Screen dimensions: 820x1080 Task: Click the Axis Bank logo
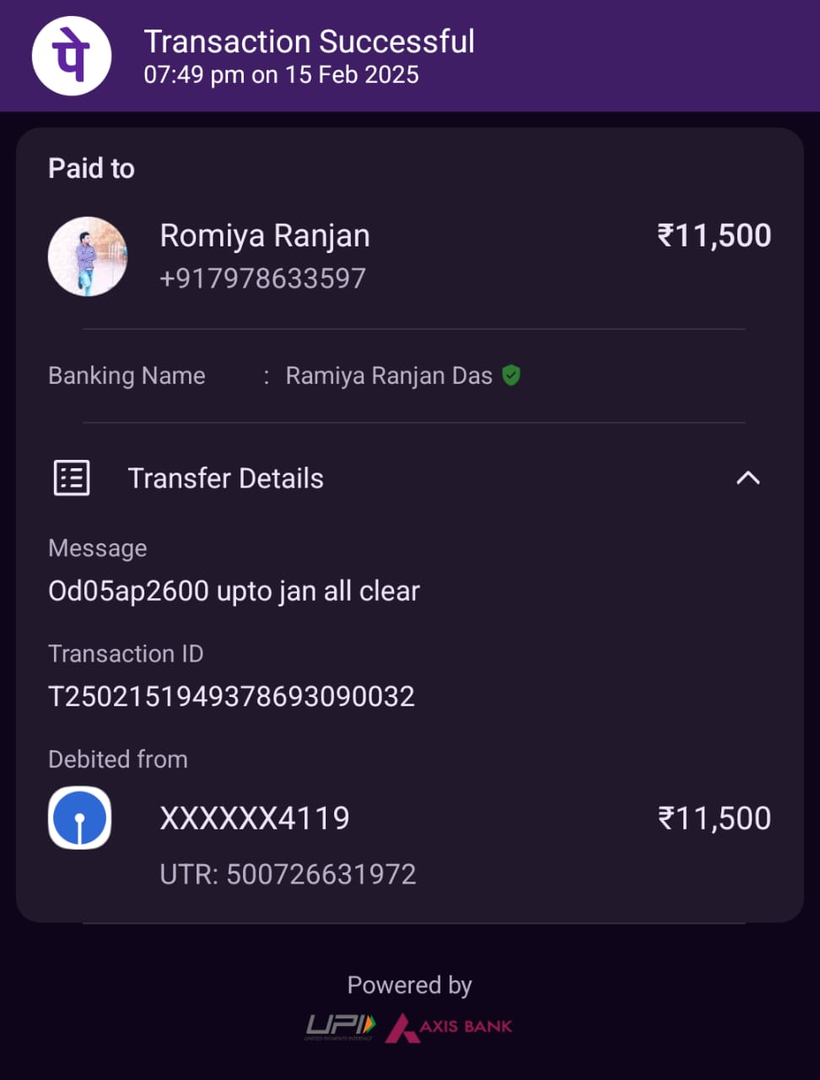pyautogui.click(x=450, y=1027)
